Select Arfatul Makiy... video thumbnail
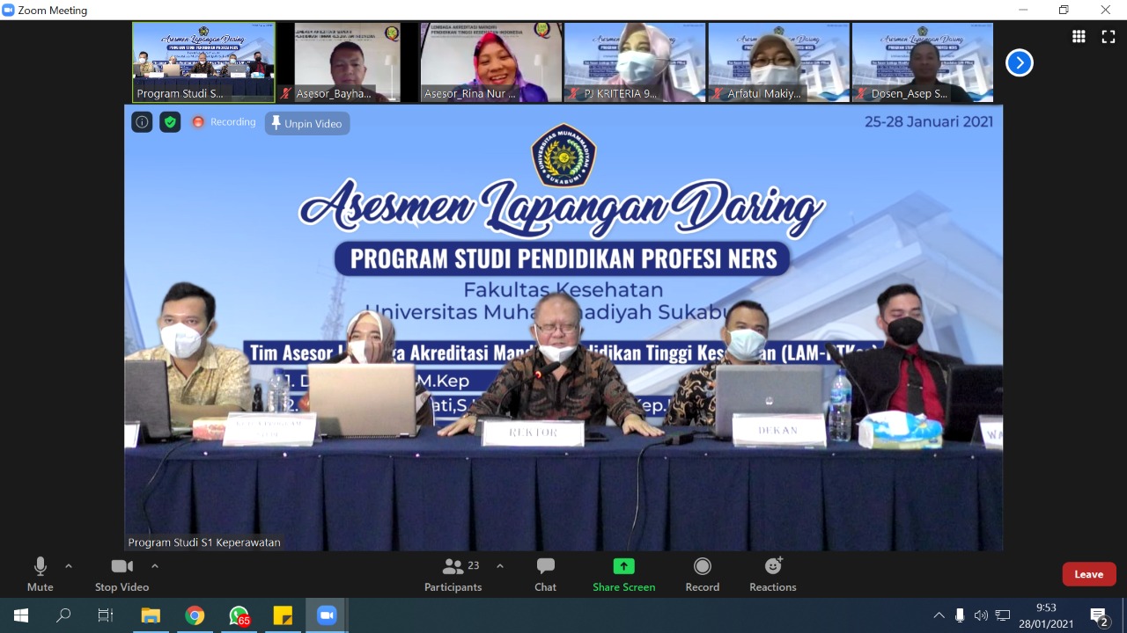Image resolution: width=1127 pixels, height=633 pixels. 779,62
